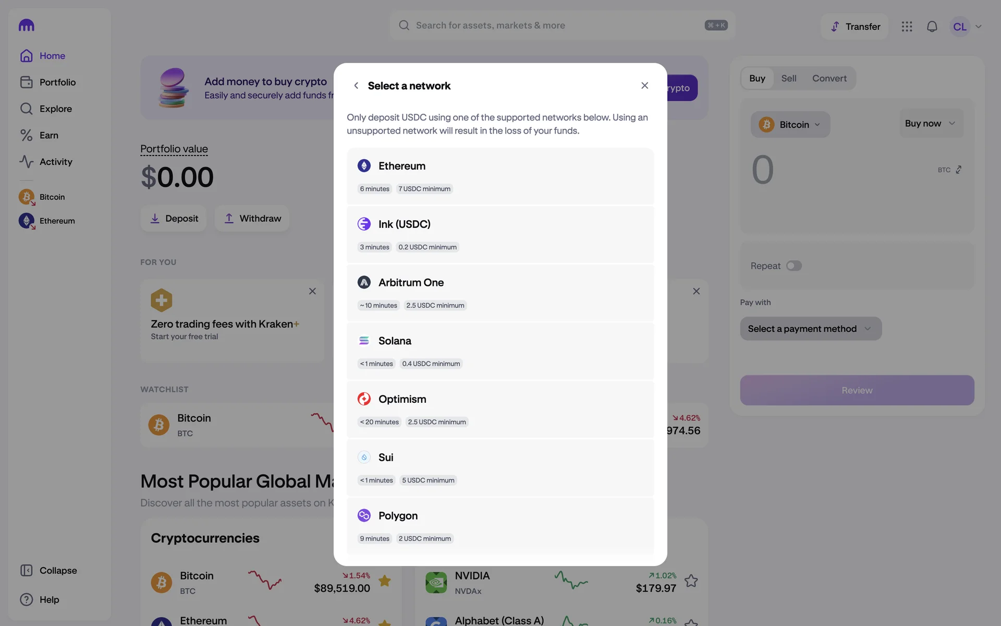Pick the Optimism network option
The width and height of the screenshot is (1001, 626).
(500, 410)
